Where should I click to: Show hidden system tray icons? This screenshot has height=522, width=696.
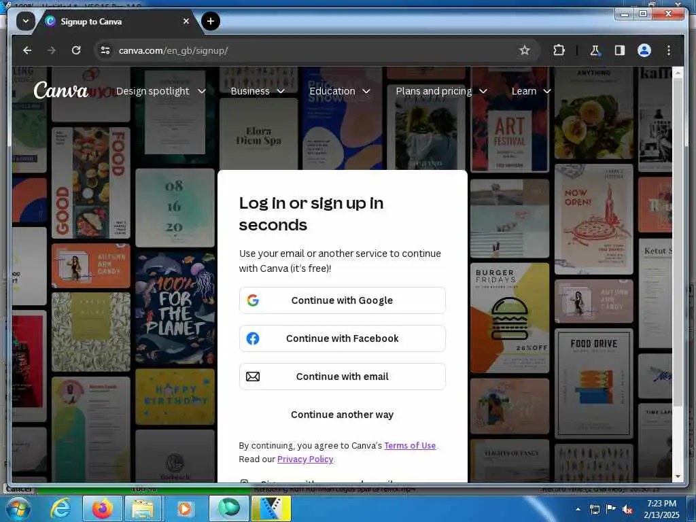(x=578, y=510)
